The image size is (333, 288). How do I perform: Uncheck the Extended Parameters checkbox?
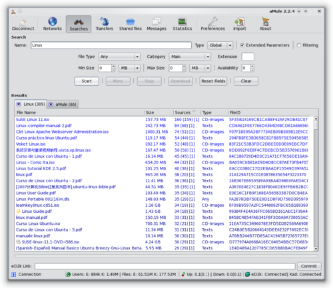click(242, 45)
